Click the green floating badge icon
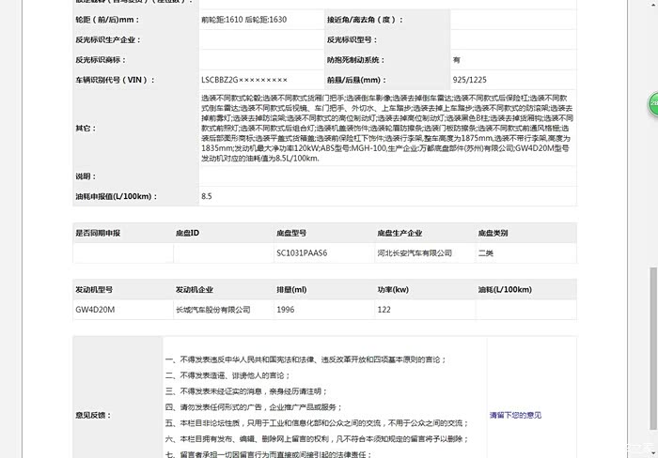 [x=652, y=104]
